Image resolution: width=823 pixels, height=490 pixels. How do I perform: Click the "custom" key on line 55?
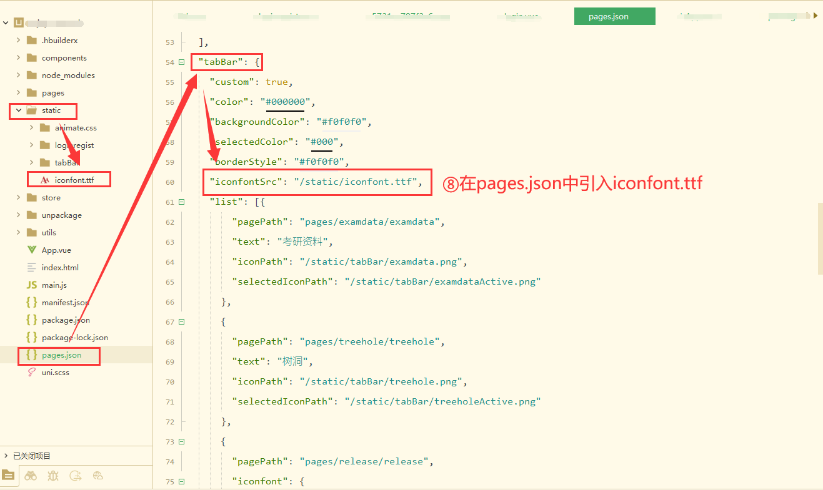click(x=232, y=82)
